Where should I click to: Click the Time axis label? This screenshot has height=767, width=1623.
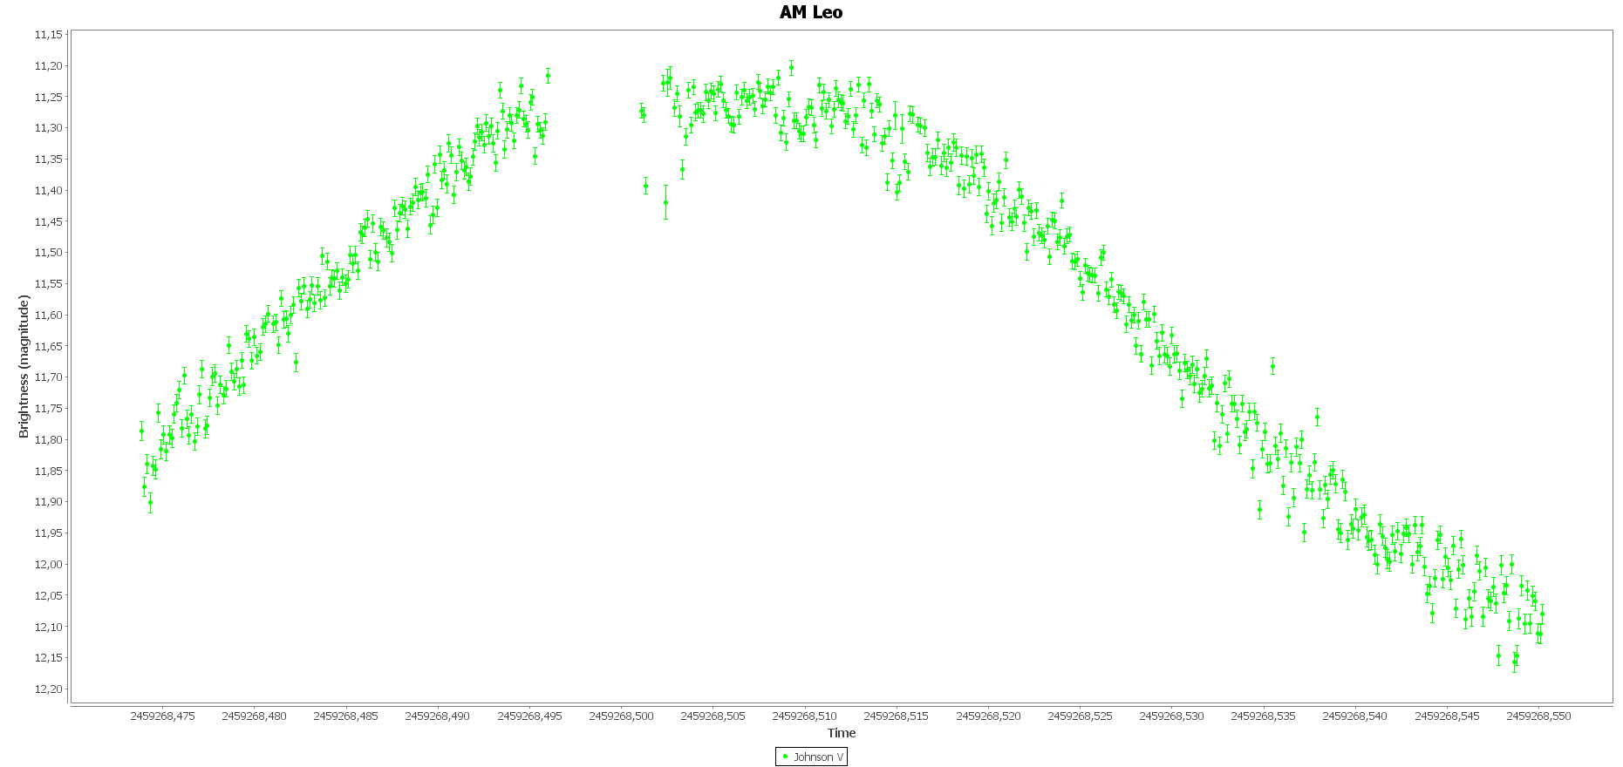tap(842, 733)
